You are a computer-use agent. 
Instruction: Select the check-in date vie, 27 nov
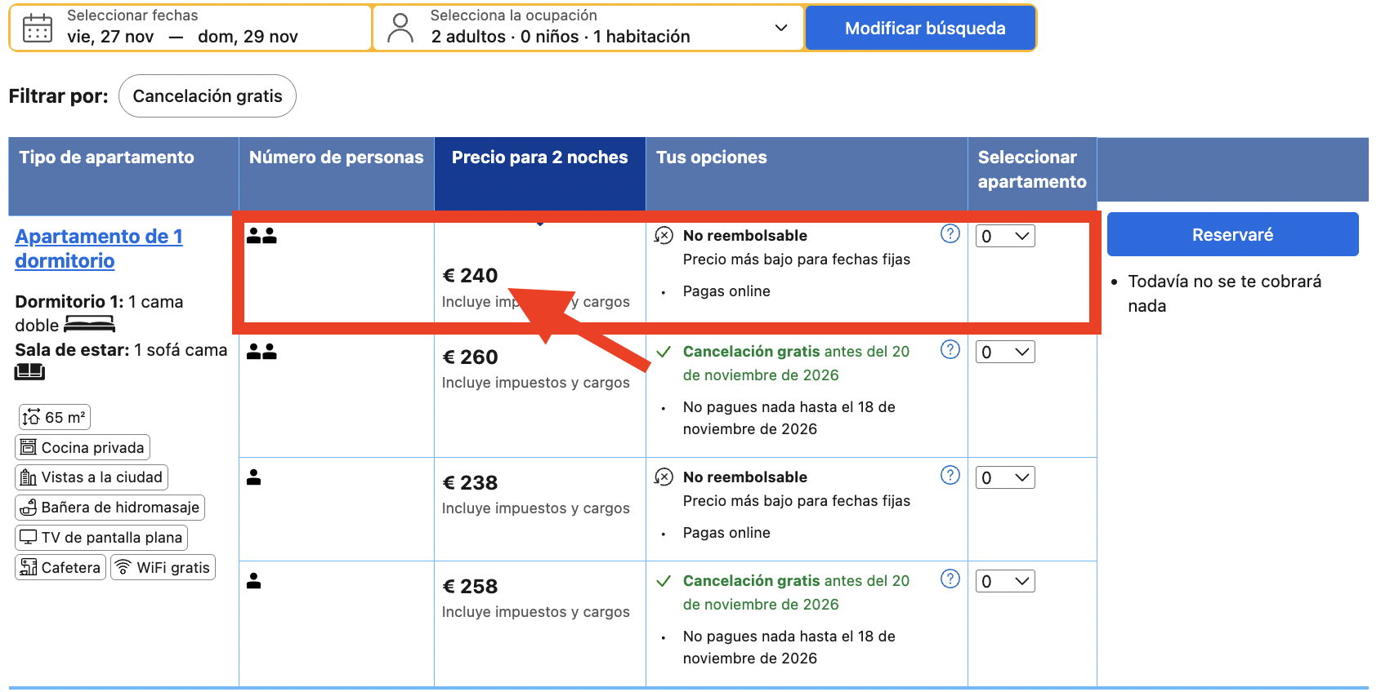[110, 37]
